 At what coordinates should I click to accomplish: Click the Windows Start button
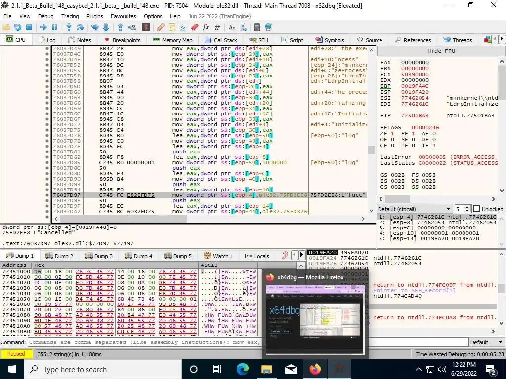tap(12, 369)
